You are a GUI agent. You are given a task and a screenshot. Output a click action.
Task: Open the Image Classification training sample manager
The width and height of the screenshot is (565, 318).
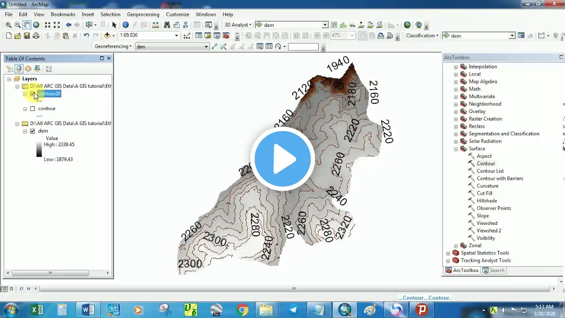(521, 36)
